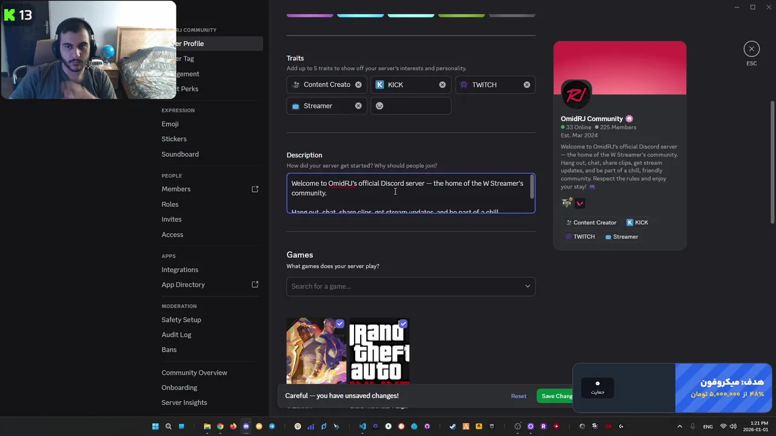Open the volume icon in system tray

point(733,426)
